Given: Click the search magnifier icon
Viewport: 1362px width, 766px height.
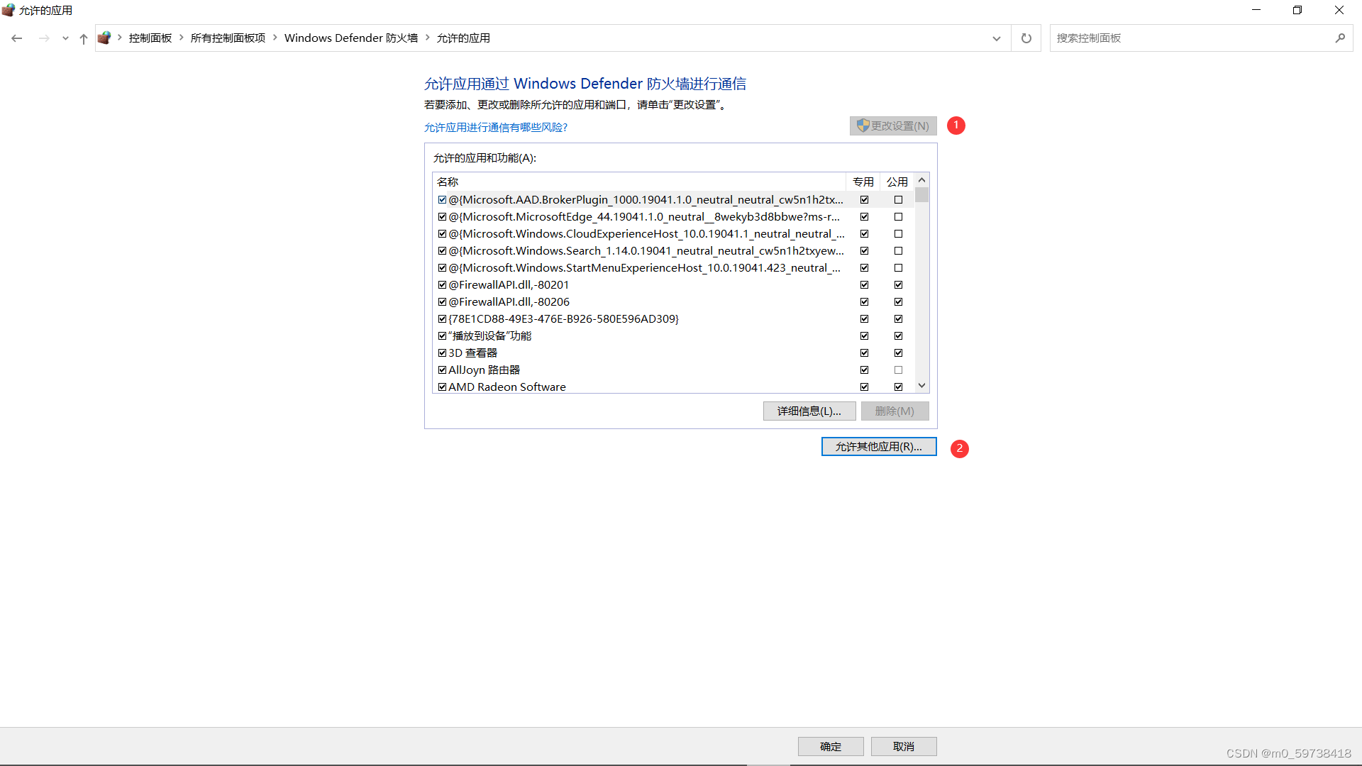Looking at the screenshot, I should pyautogui.click(x=1340, y=38).
